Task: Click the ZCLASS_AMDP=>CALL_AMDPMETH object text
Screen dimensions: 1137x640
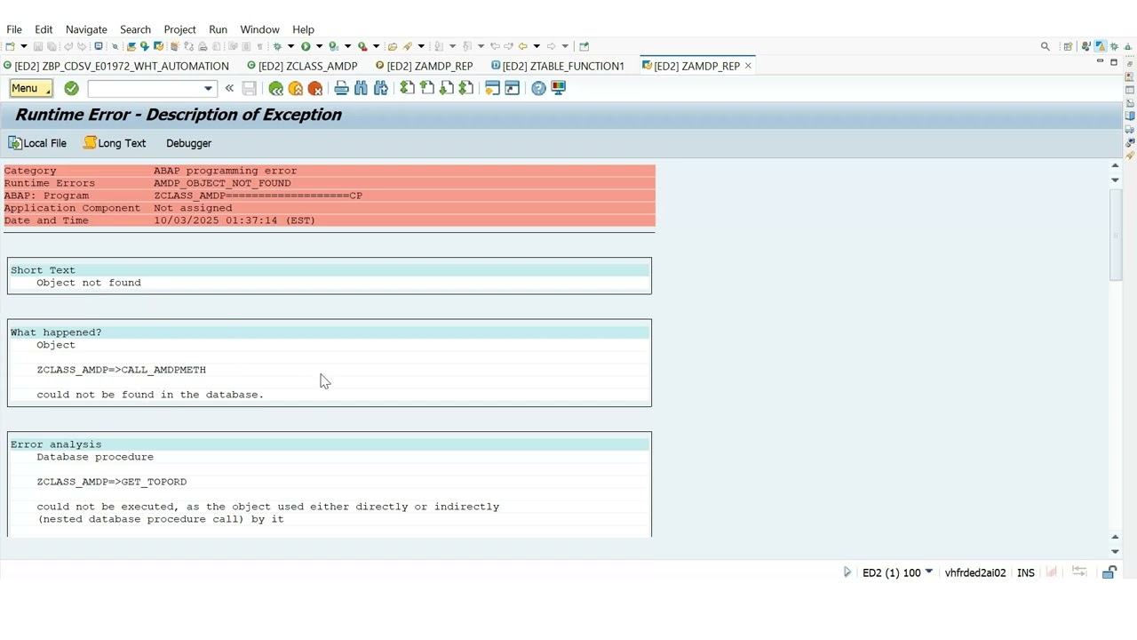Action: click(x=121, y=370)
